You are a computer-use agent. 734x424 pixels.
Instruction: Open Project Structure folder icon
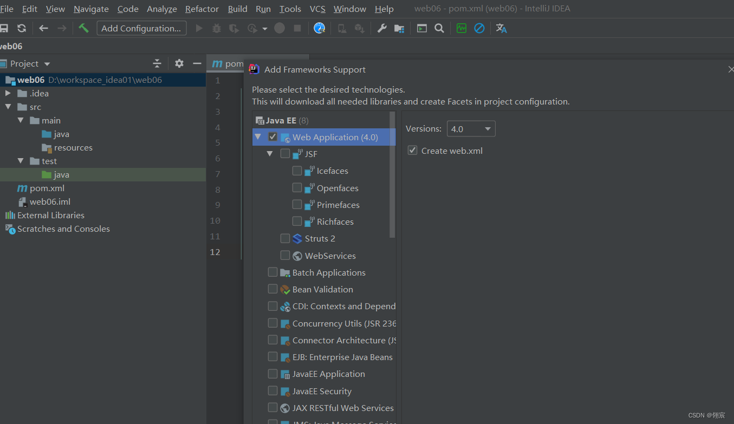399,28
